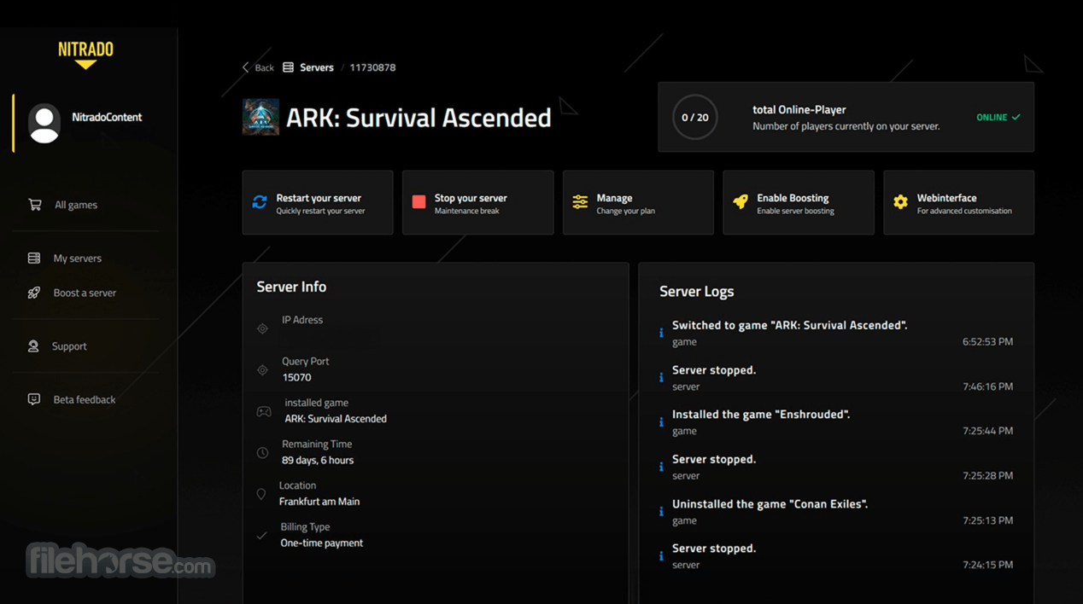Click the Manage sliders icon
Screen dimensions: 1083x604
click(x=580, y=202)
